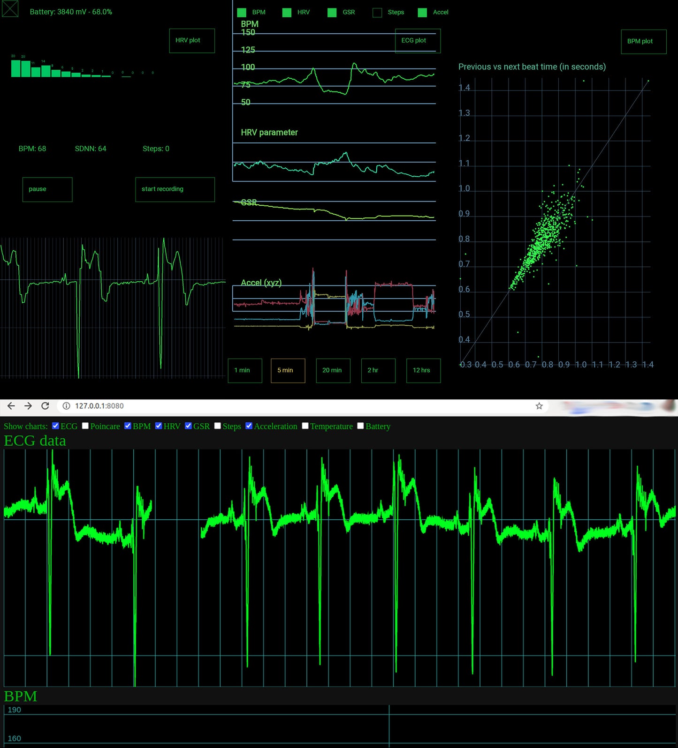This screenshot has width=678, height=748.
Task: Switch to the 12 hrs time range
Action: point(423,370)
